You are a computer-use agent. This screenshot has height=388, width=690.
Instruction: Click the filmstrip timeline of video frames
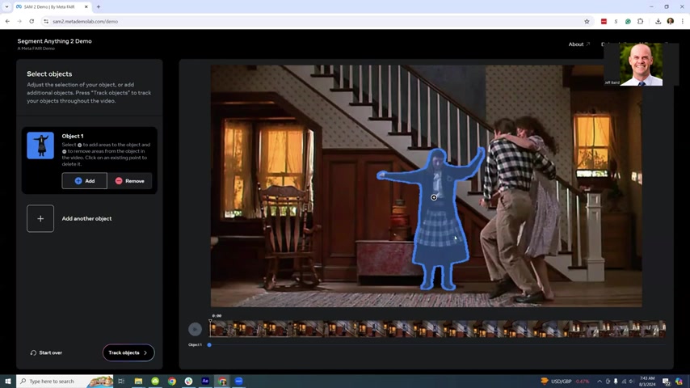437,329
